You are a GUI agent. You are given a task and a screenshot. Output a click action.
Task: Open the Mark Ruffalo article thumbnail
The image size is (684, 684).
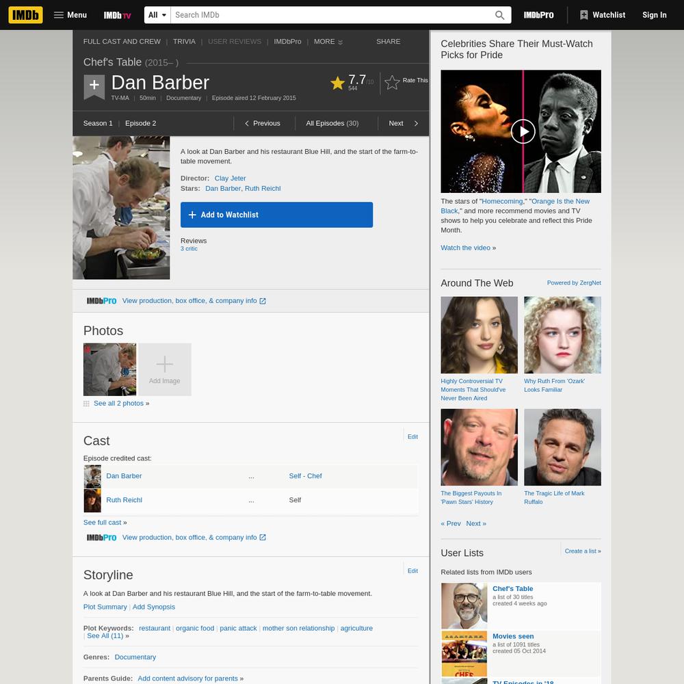tap(562, 447)
